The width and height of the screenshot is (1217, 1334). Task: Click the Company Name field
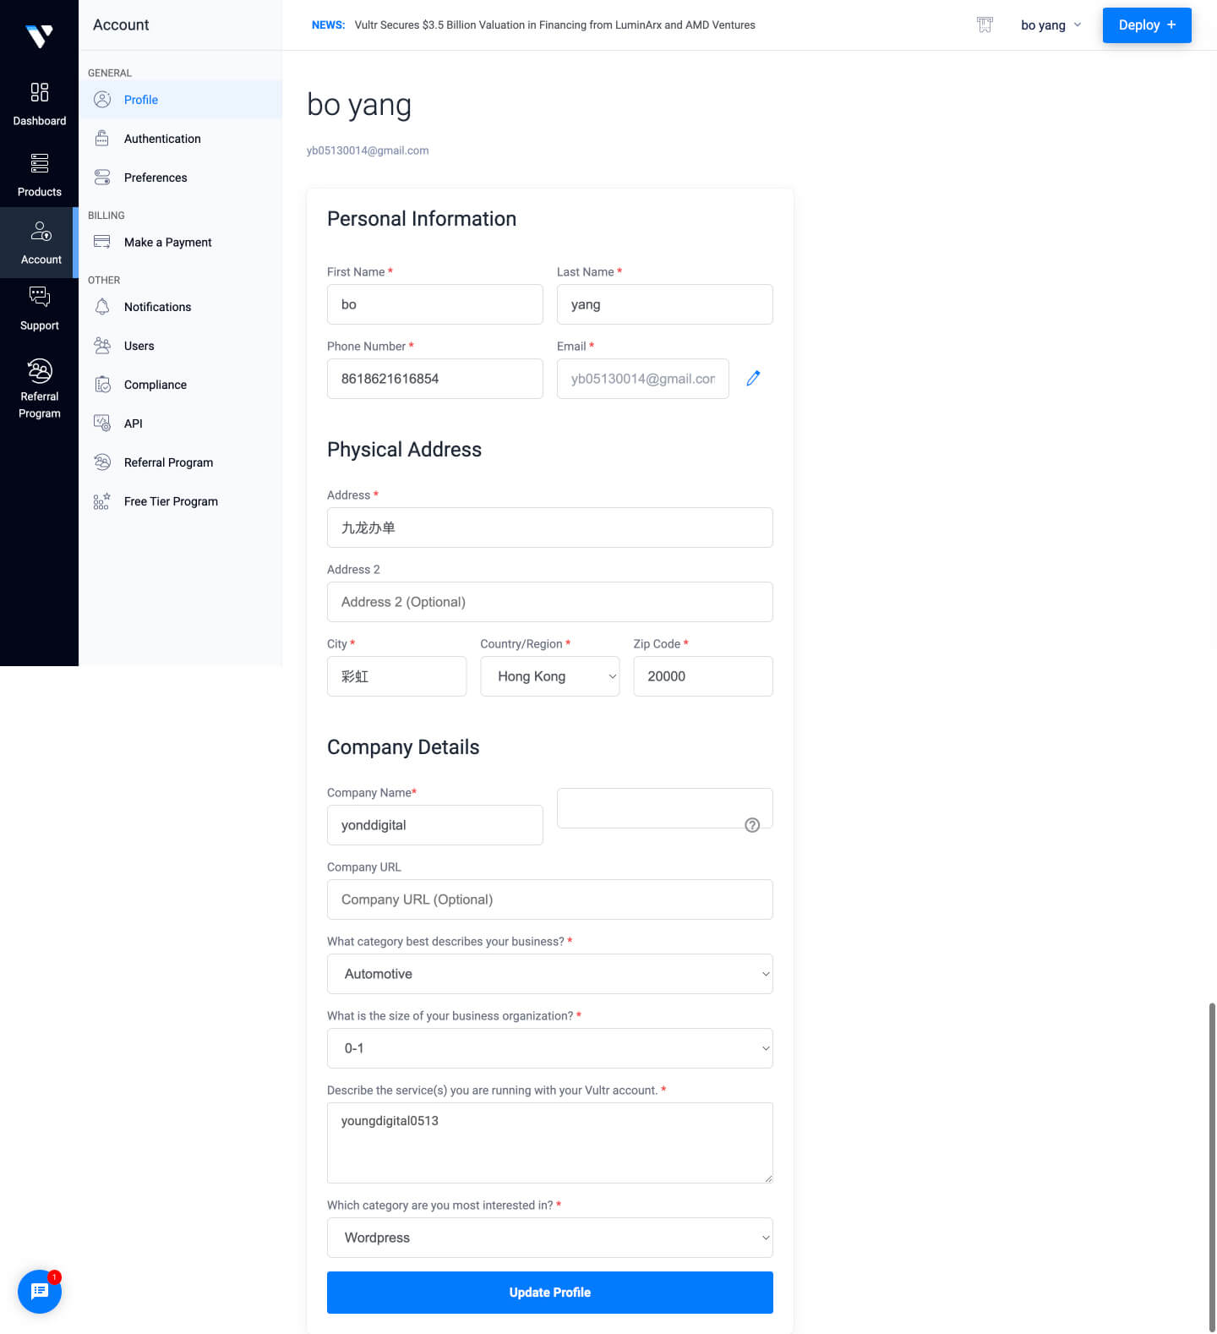(x=434, y=825)
